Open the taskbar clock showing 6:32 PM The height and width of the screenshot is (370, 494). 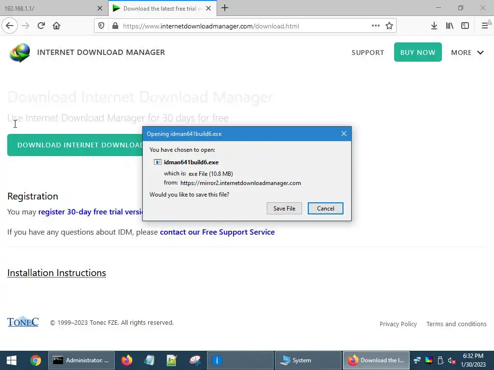(x=473, y=360)
